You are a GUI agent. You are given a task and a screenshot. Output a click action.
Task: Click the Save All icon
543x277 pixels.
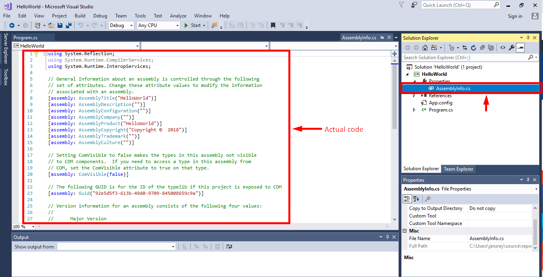69,25
